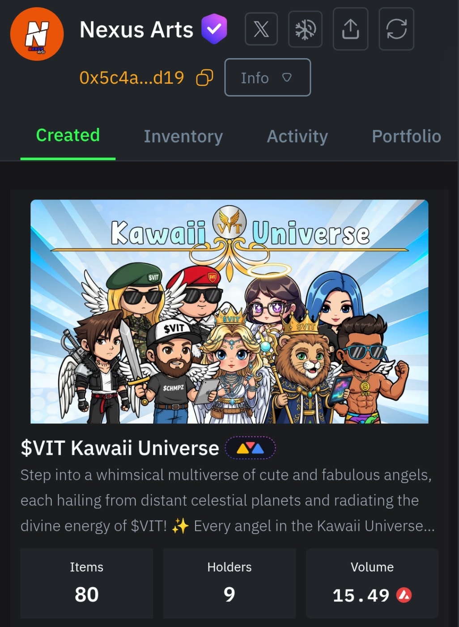Open the X (Twitter) profile link
This screenshot has width=459, height=627.
click(261, 29)
